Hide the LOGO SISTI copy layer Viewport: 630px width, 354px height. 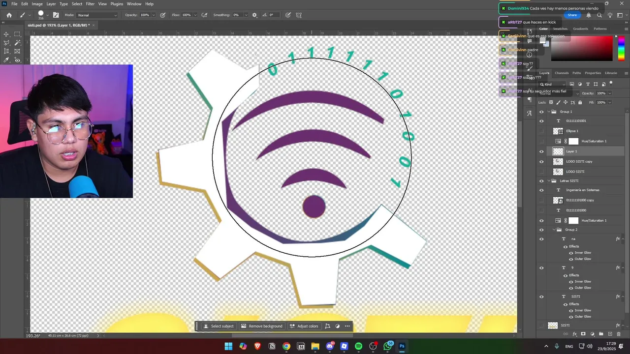(541, 162)
